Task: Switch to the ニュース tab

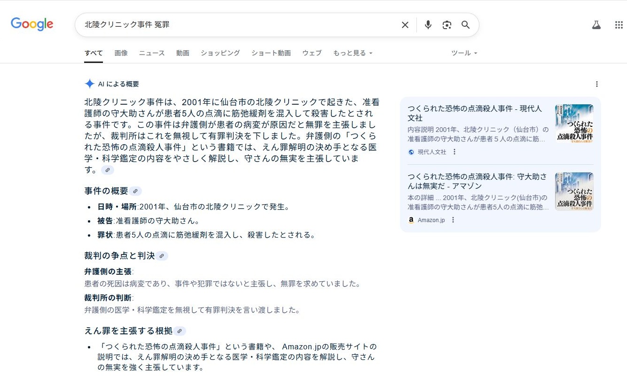Action: point(151,53)
